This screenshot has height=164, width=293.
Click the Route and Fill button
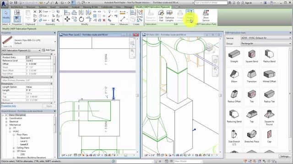coord(190,16)
